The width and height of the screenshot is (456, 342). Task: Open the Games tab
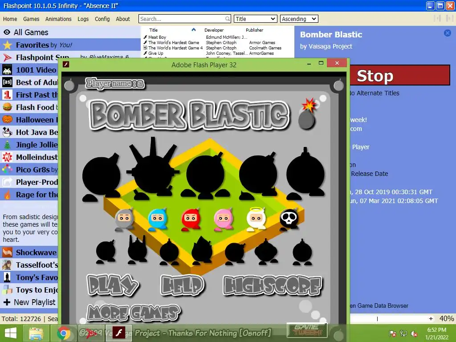pos(31,19)
